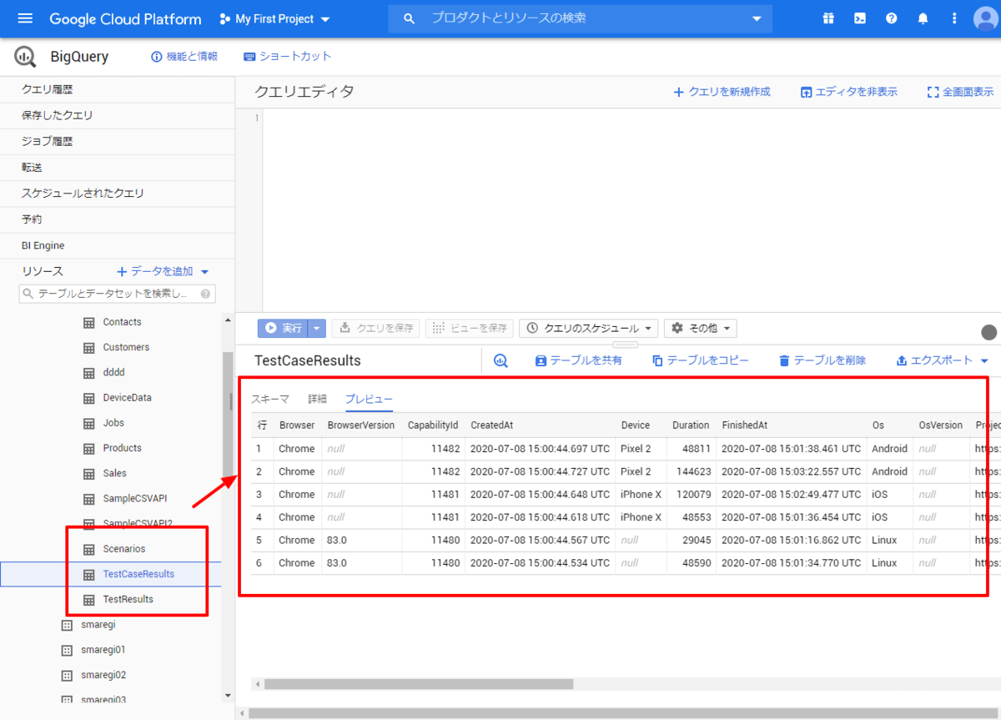
Task: Select the Sales table
Action: point(114,473)
